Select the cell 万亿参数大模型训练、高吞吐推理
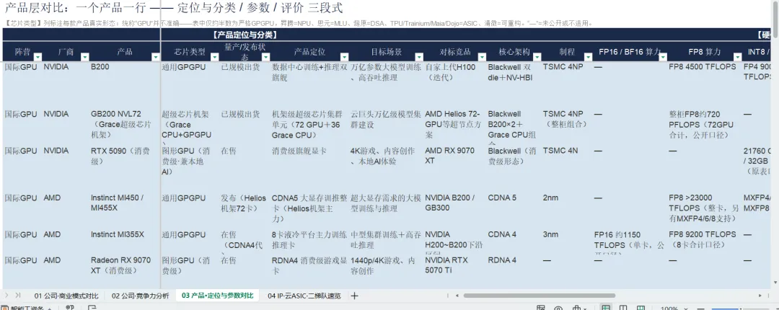Viewport: 779px width, 310px height. tap(385, 72)
